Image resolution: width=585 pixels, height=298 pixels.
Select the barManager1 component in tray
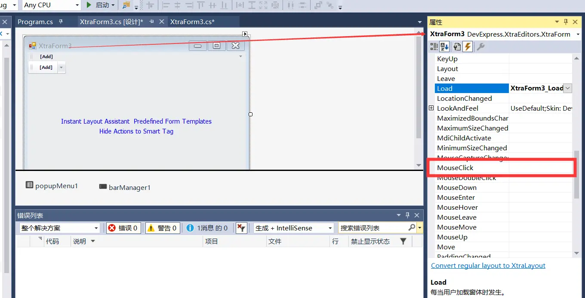[x=125, y=187]
